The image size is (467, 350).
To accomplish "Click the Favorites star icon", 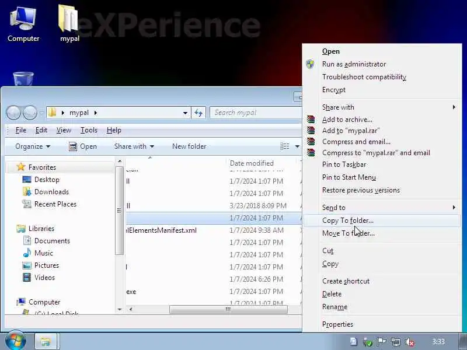I will (21, 167).
